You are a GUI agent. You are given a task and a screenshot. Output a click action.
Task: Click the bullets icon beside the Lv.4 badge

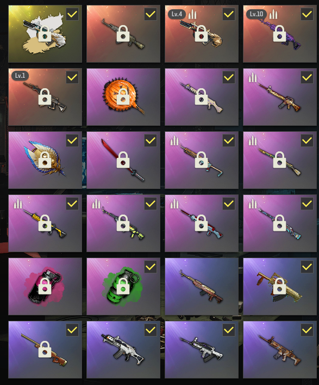click(x=192, y=14)
